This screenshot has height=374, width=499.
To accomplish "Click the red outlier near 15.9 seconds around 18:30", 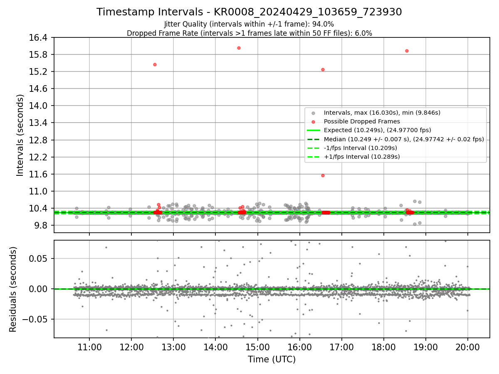I will [x=407, y=51].
